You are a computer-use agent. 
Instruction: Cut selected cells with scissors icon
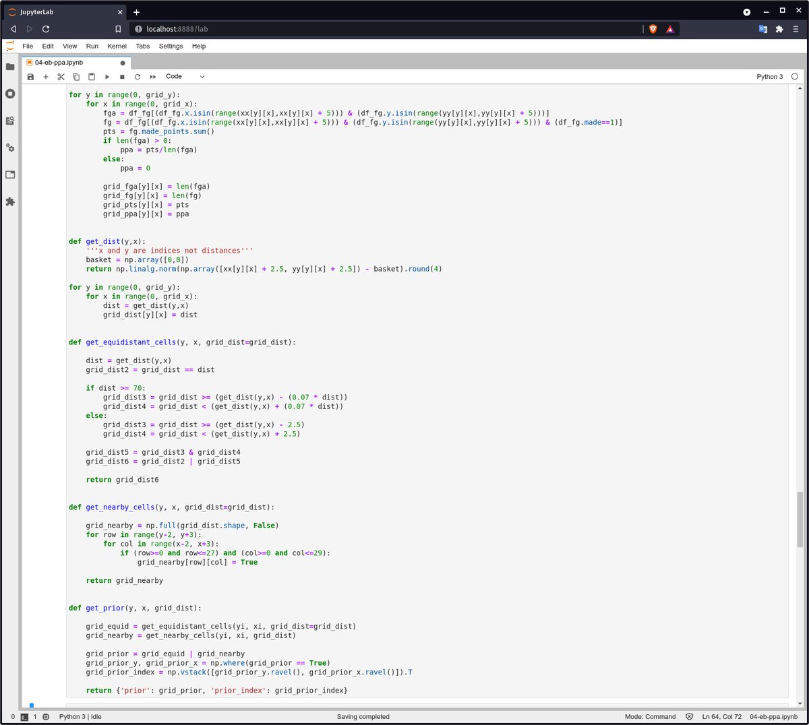pyautogui.click(x=61, y=77)
